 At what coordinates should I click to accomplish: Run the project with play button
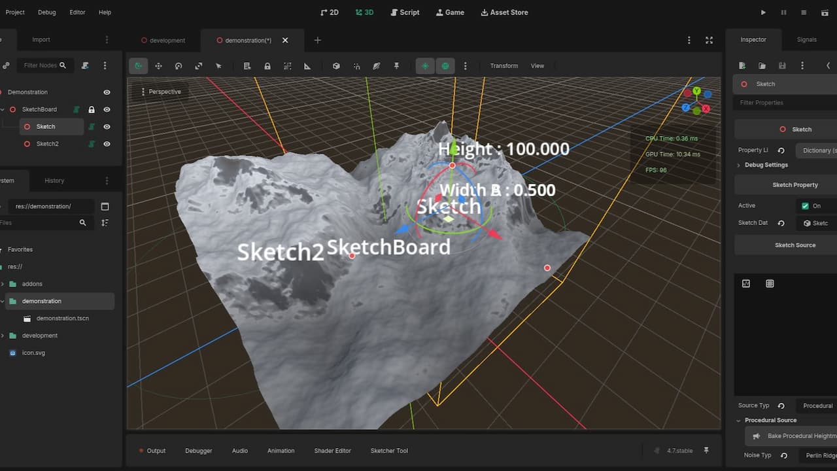pos(763,12)
